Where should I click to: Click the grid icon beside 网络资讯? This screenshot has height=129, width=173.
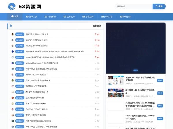(121, 17)
